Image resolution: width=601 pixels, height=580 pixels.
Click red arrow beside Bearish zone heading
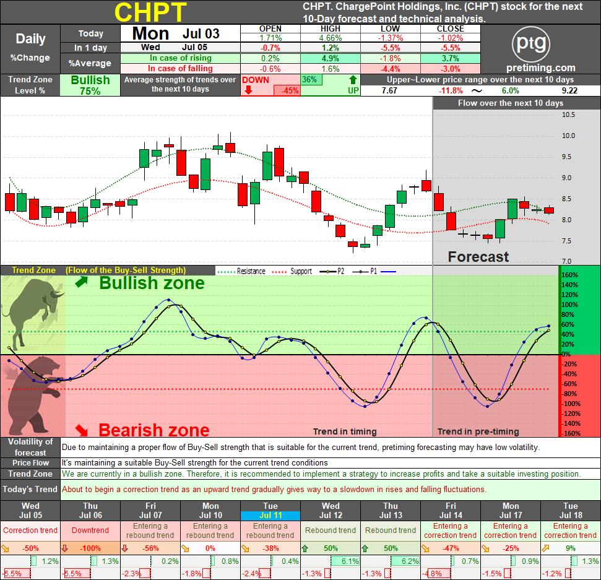tap(81, 430)
